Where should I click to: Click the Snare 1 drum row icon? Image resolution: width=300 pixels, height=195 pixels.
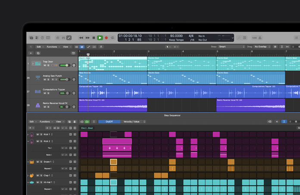pyautogui.click(x=31, y=162)
